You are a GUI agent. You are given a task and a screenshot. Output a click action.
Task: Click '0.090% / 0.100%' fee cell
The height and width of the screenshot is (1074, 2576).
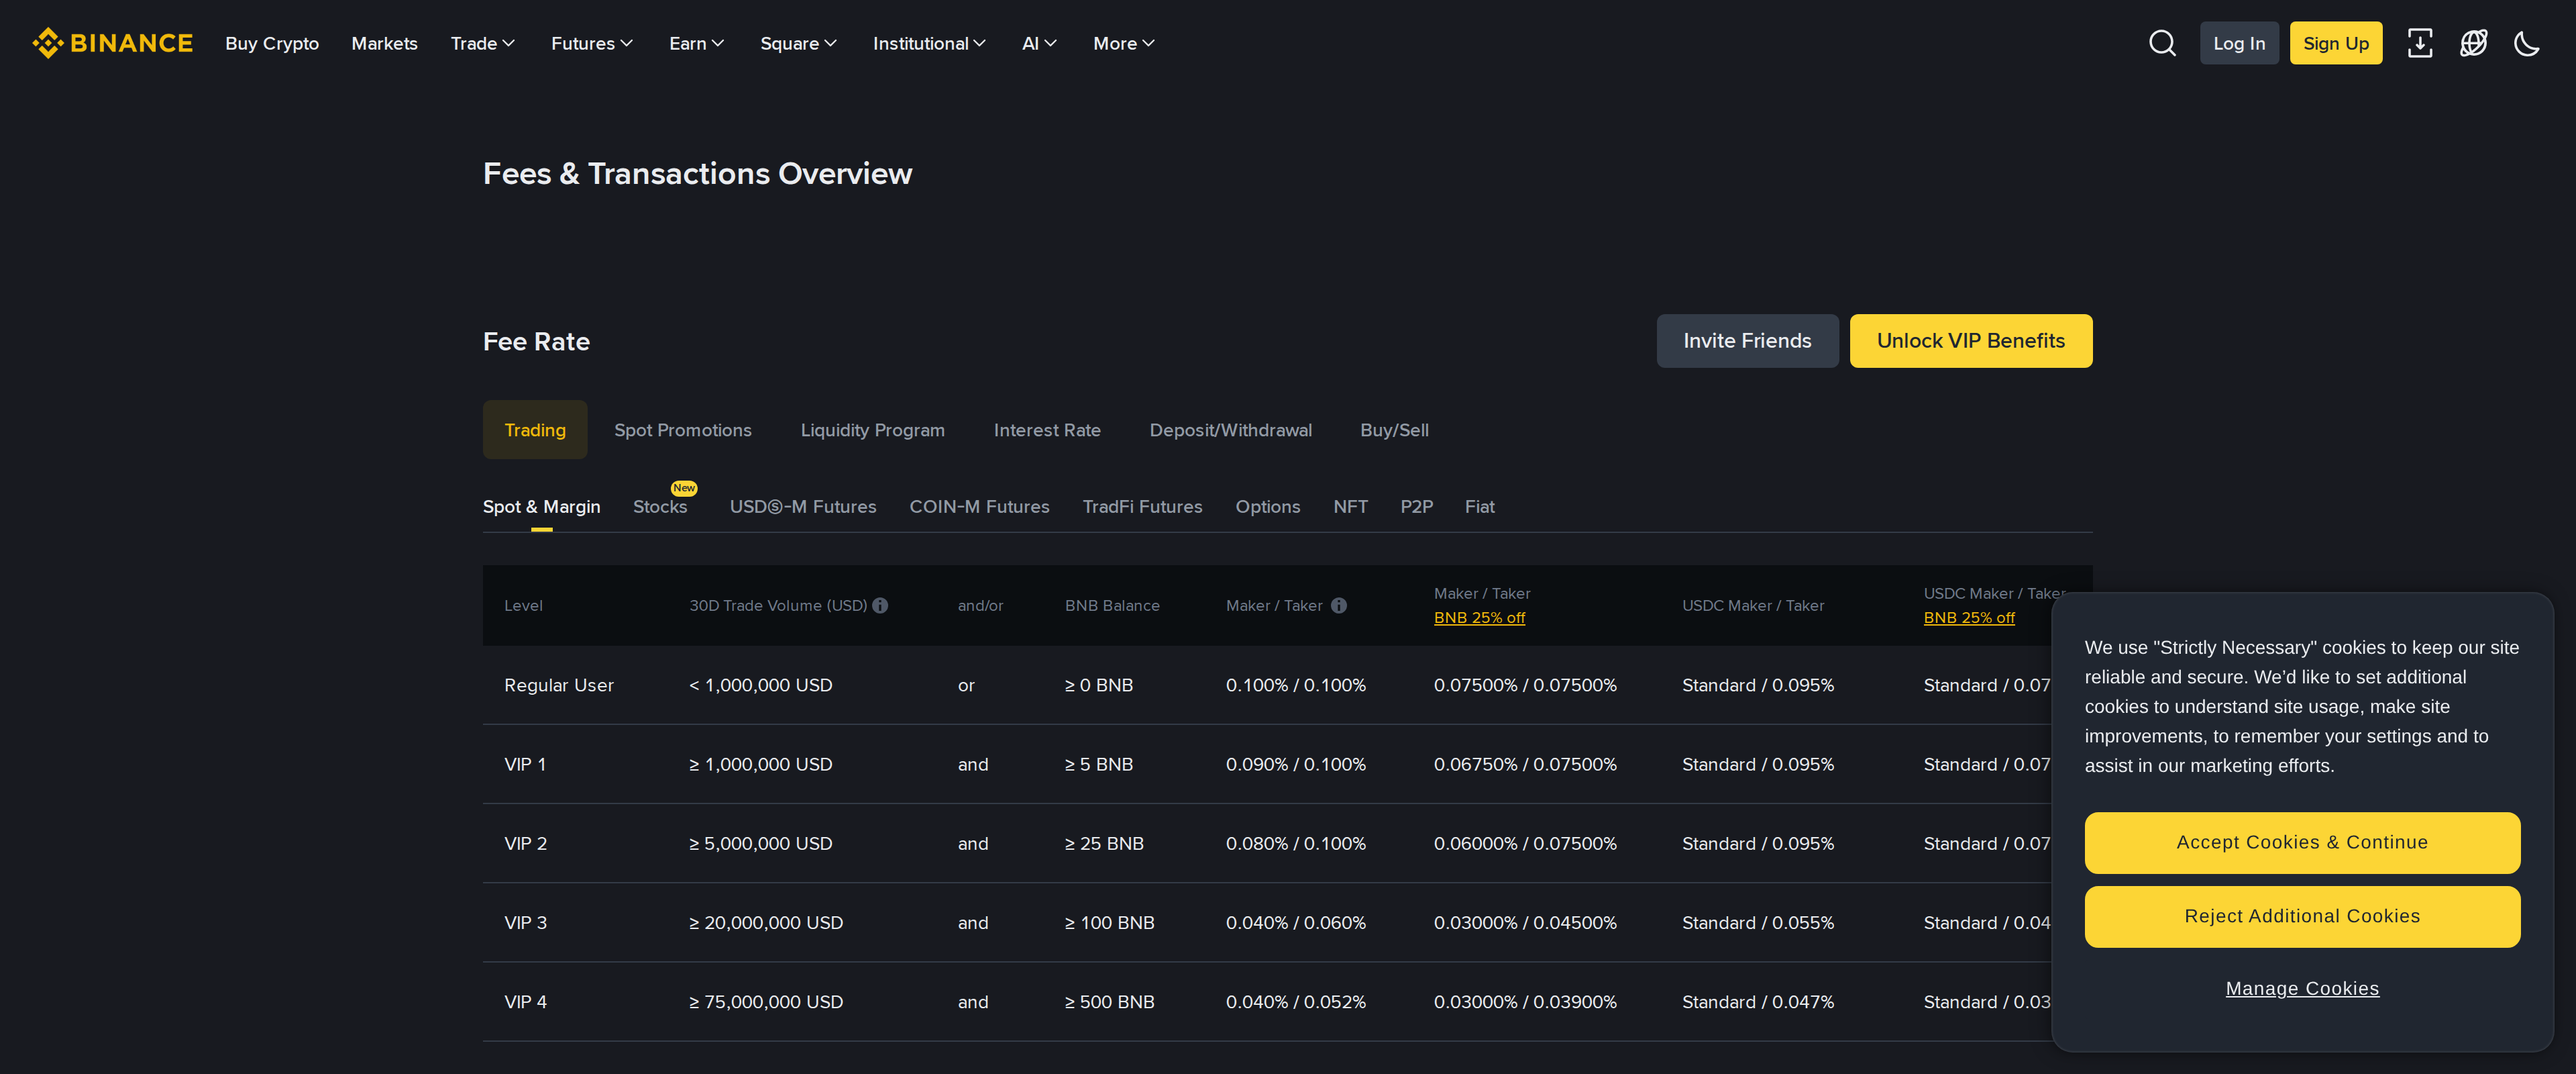tap(1296, 764)
